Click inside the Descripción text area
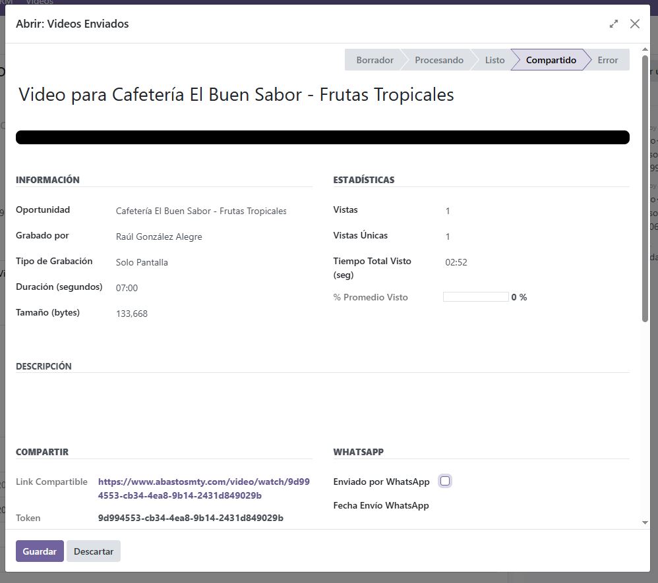 (x=322, y=402)
